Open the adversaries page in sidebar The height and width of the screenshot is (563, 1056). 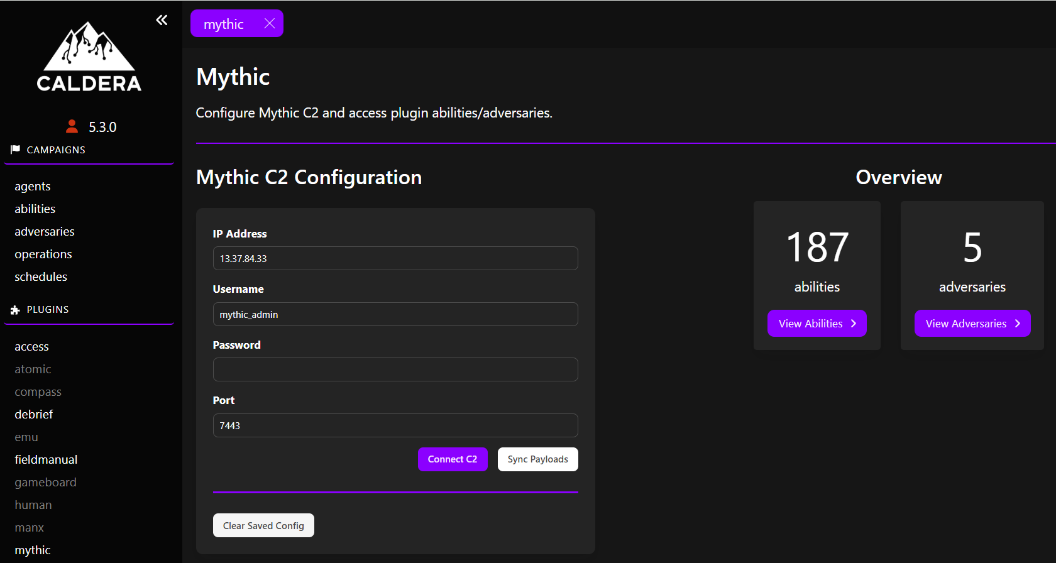tap(45, 231)
